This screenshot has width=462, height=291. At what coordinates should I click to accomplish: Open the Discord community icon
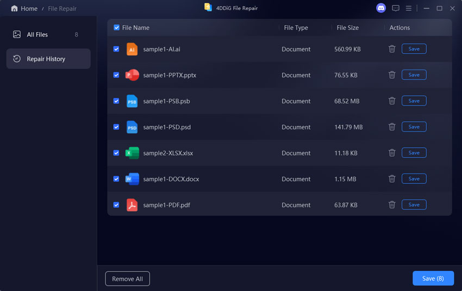tap(380, 8)
